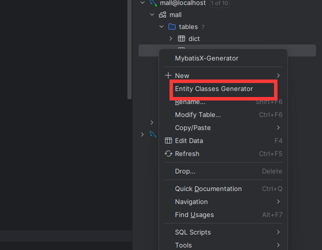
Task: Select Modify Table... option
Action: click(197, 115)
